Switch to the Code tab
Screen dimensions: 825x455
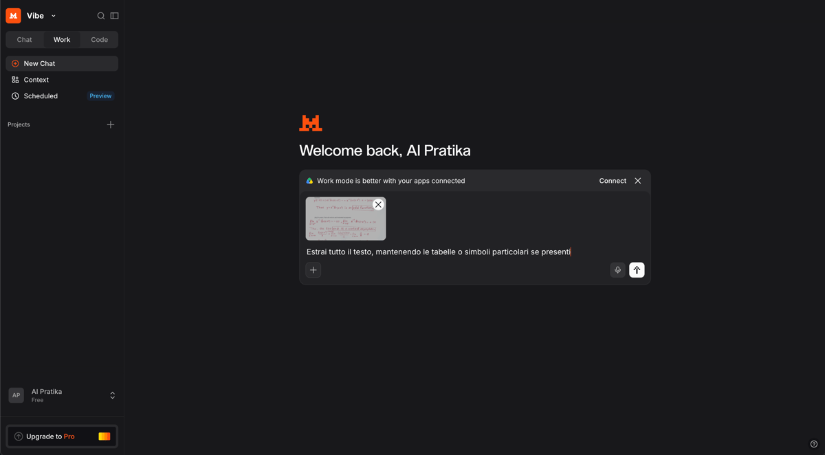[x=99, y=40]
